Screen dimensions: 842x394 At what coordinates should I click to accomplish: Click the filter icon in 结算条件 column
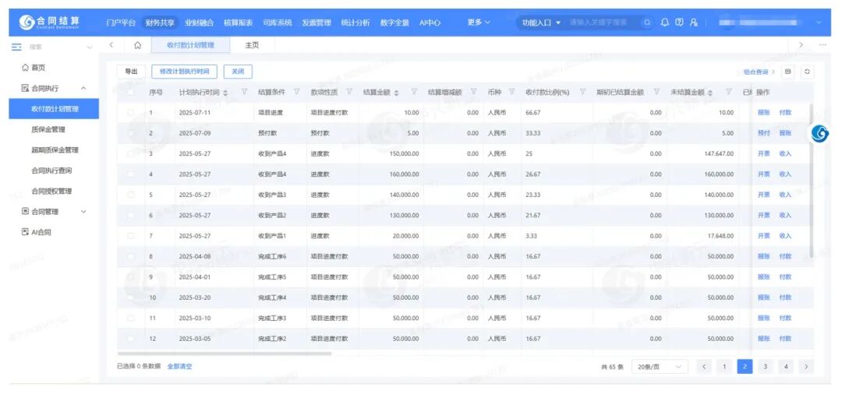[x=297, y=93]
